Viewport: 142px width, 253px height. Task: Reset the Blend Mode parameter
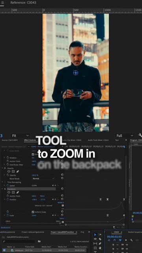coord(62,178)
